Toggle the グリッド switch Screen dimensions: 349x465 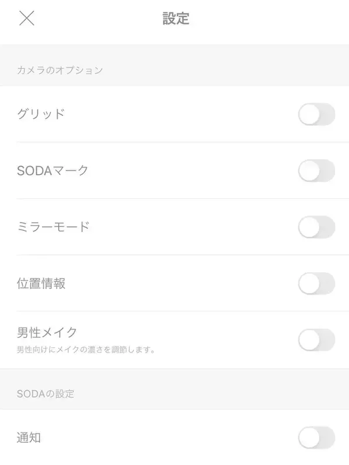316,114
